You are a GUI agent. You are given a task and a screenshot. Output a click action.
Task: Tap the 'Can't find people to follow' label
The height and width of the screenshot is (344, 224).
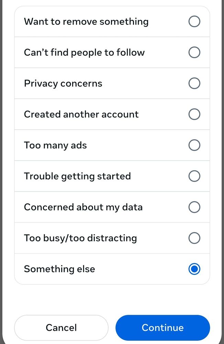pyautogui.click(x=84, y=53)
